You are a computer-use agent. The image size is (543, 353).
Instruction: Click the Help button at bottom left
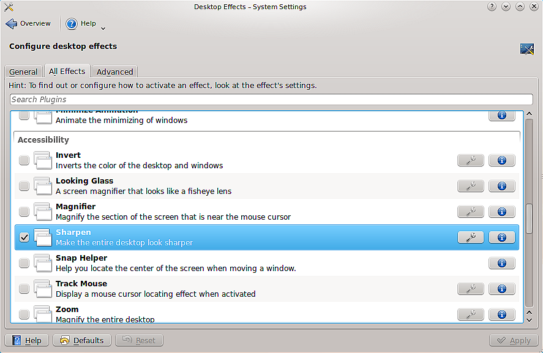[x=27, y=340]
